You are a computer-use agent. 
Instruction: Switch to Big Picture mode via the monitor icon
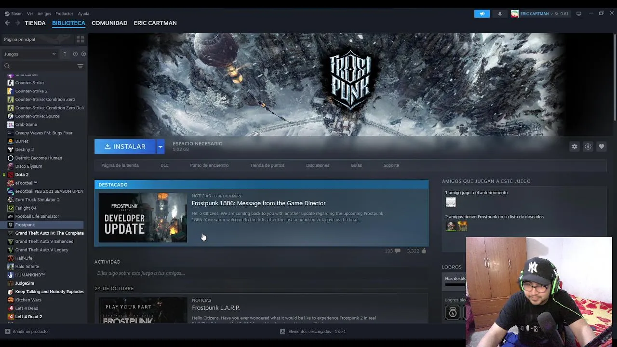click(x=579, y=13)
